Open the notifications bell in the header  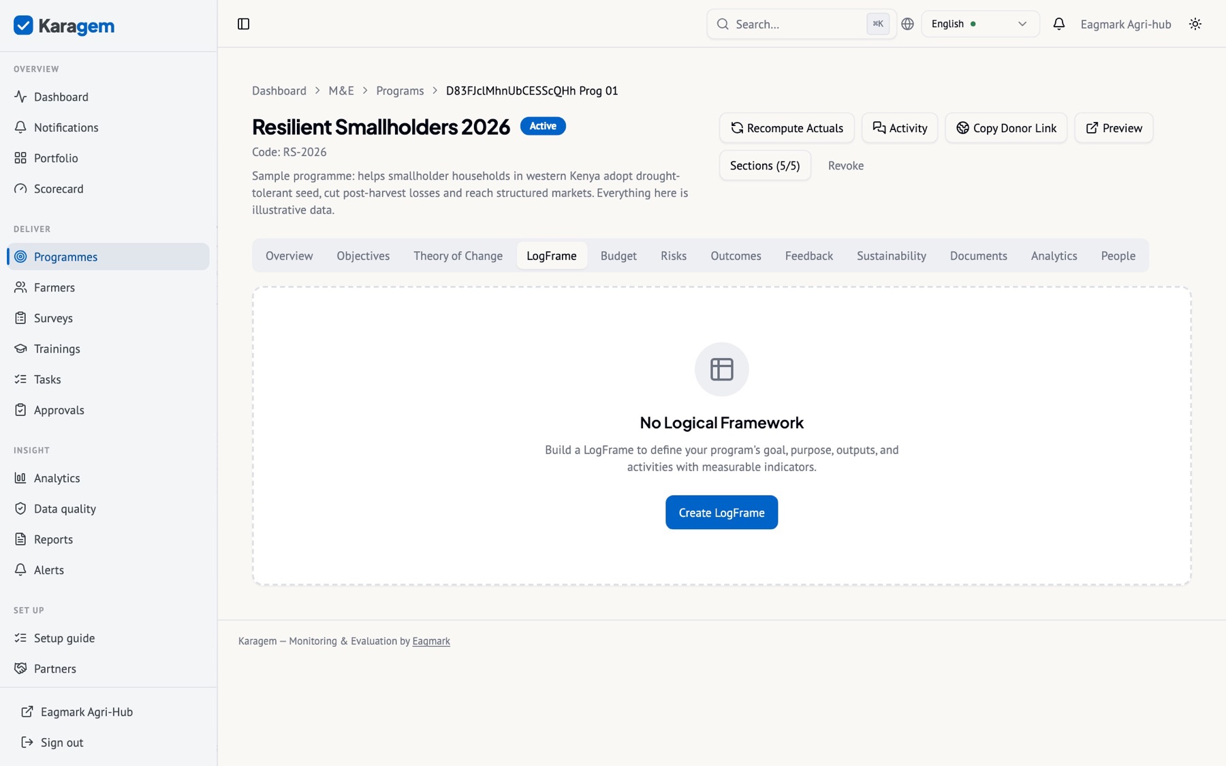(1058, 24)
